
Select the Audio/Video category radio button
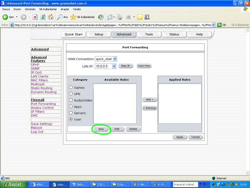point(71,100)
